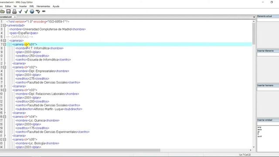Collapse the carrera c04 fold marker
The height and width of the screenshot is (157, 279).
coord(5,117)
